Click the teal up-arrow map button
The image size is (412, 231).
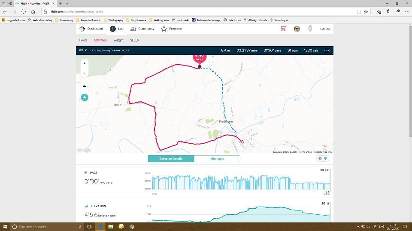85,98
